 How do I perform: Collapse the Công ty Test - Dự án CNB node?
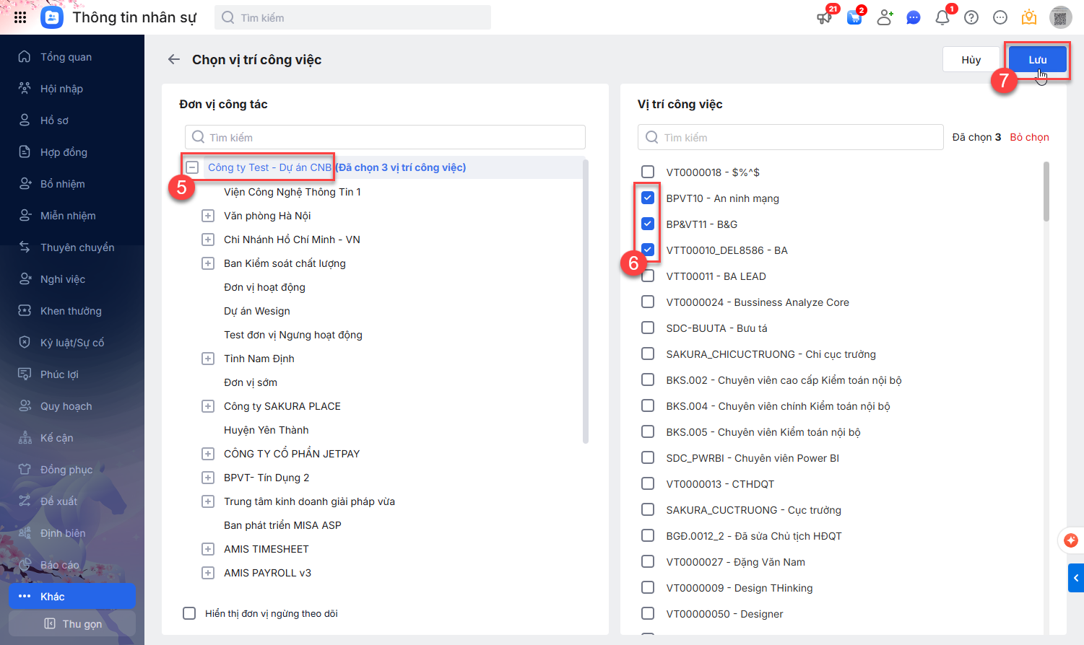coord(192,167)
